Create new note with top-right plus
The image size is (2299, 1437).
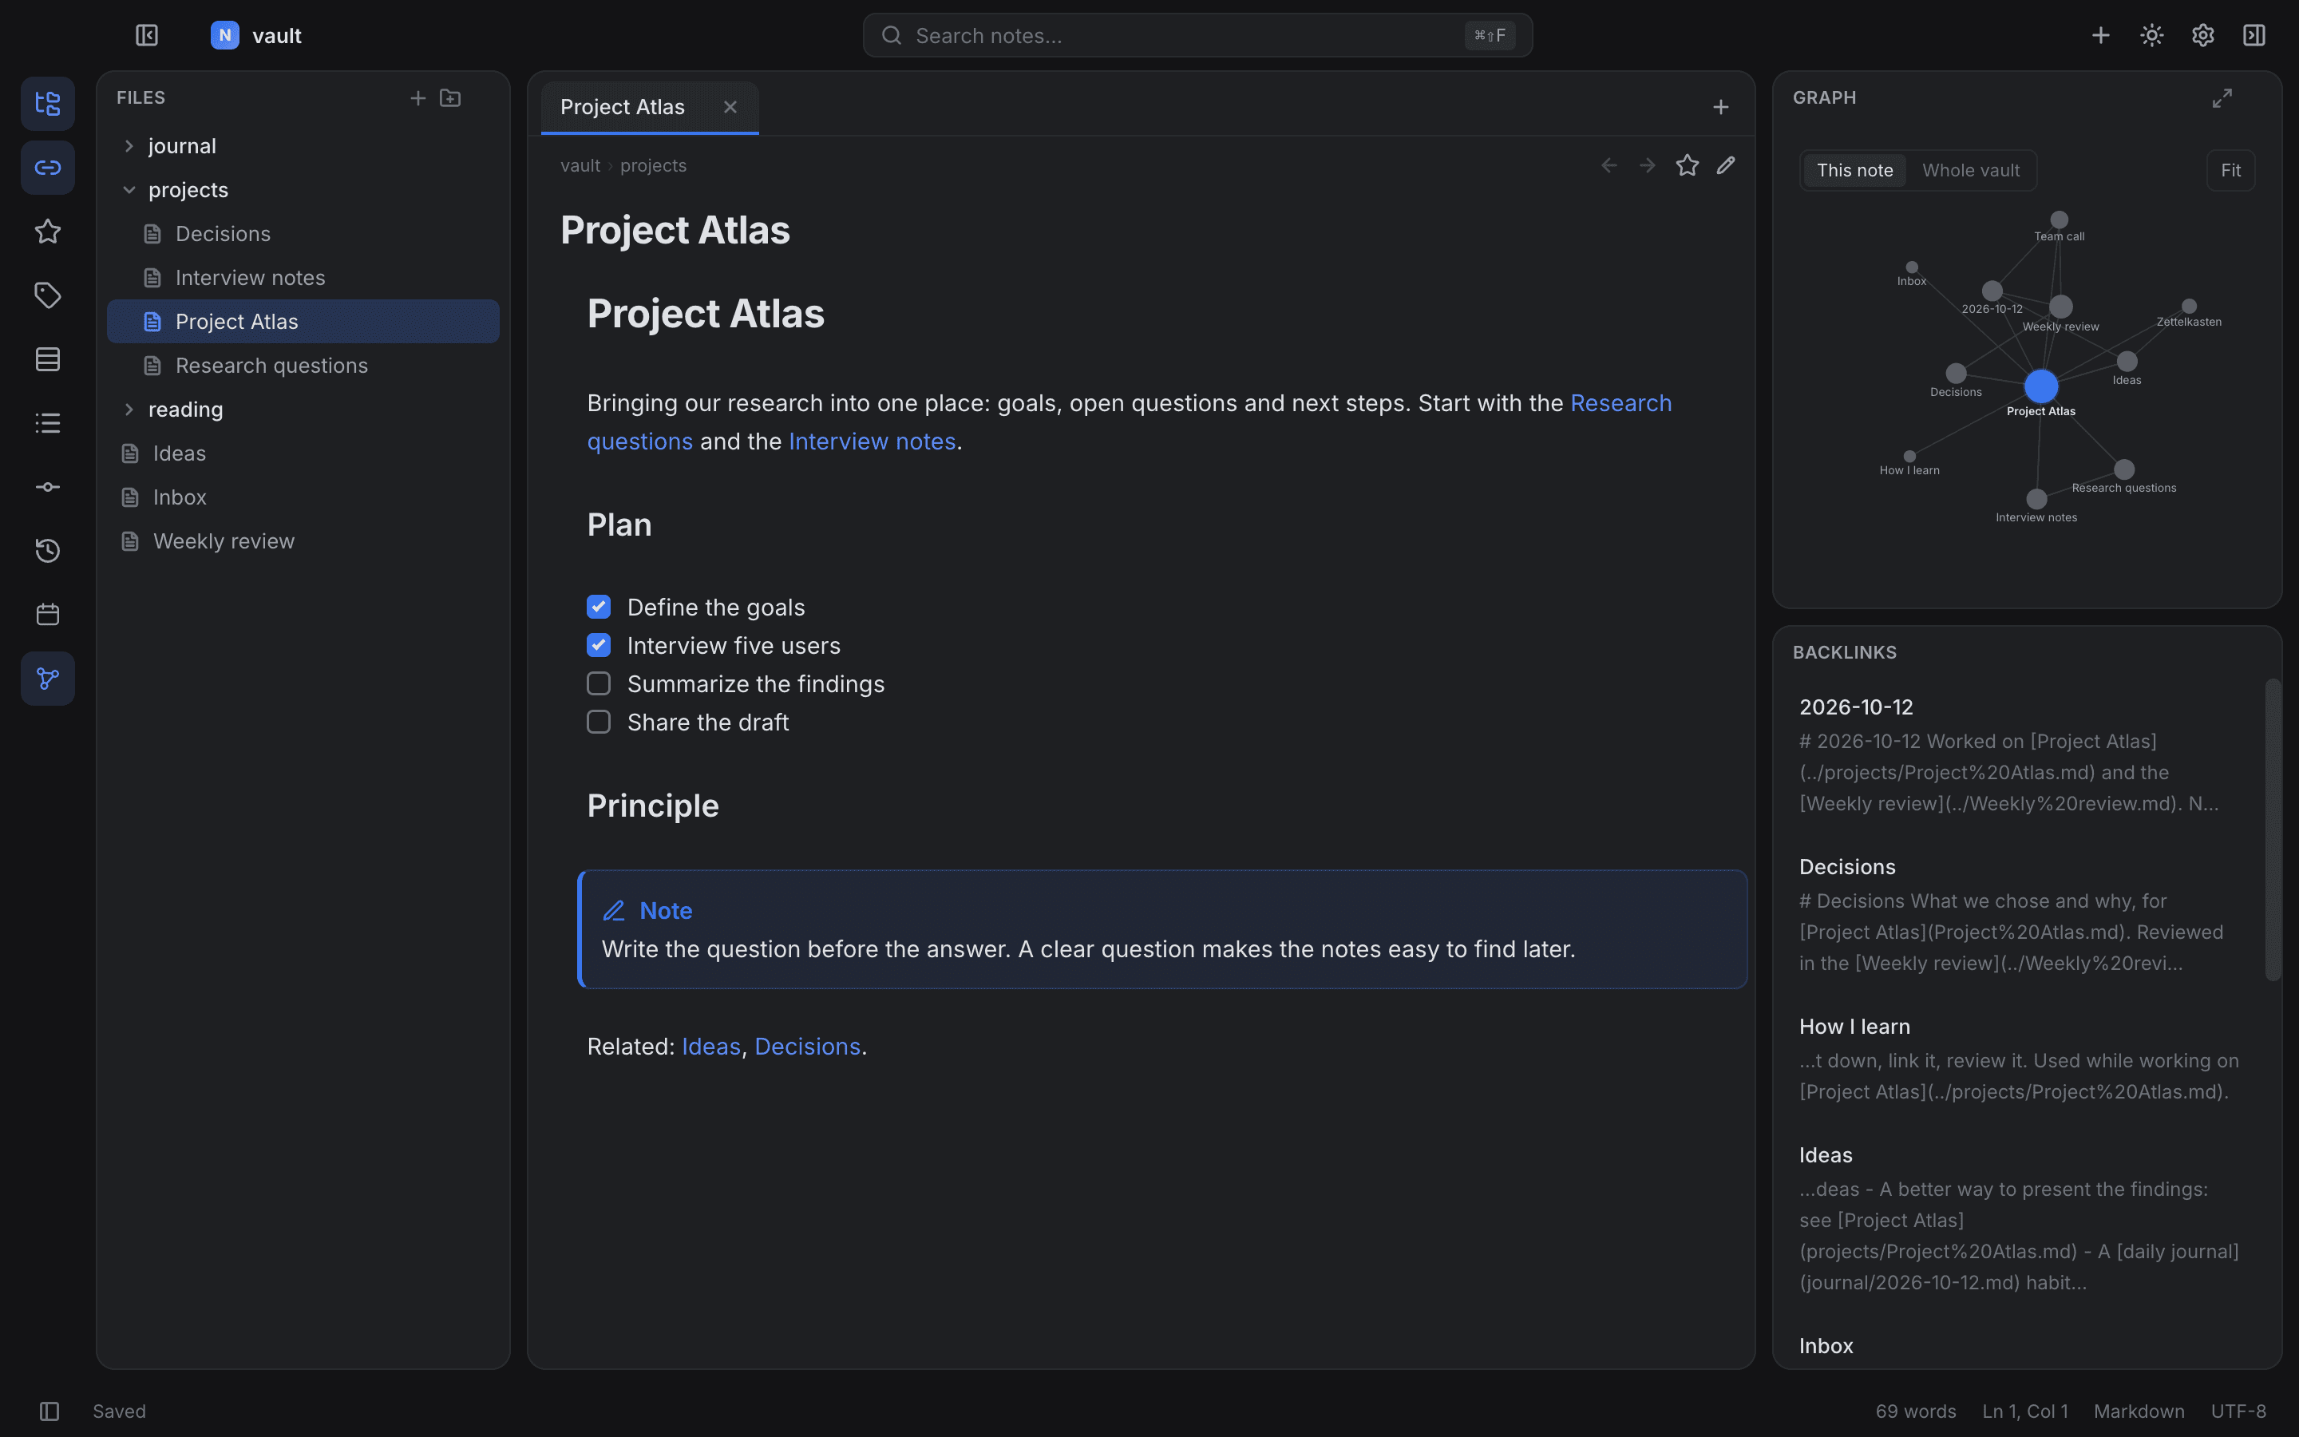click(2100, 35)
